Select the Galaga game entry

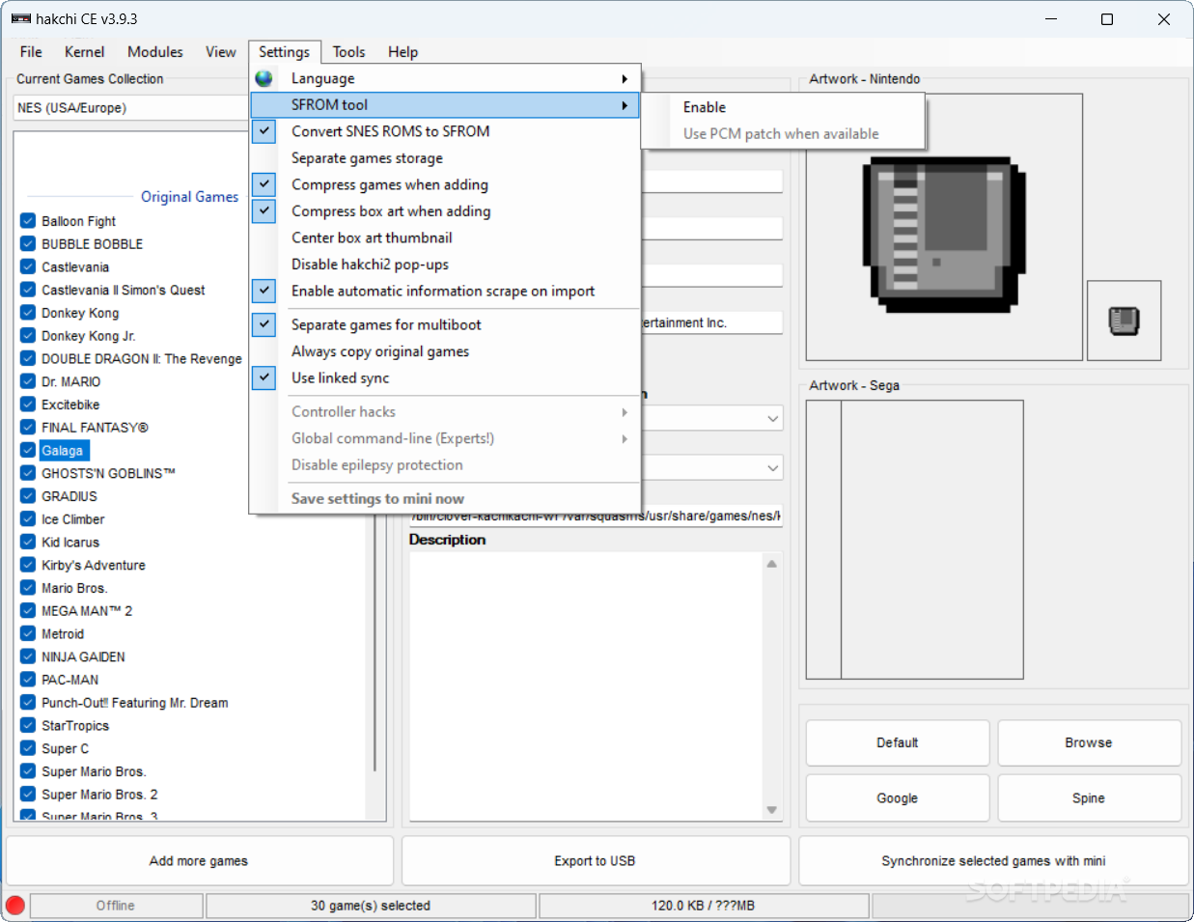pos(64,451)
